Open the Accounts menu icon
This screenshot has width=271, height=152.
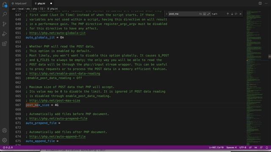5,130
